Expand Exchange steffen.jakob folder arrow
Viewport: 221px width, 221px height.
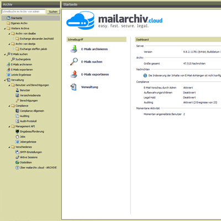coord(14,49)
